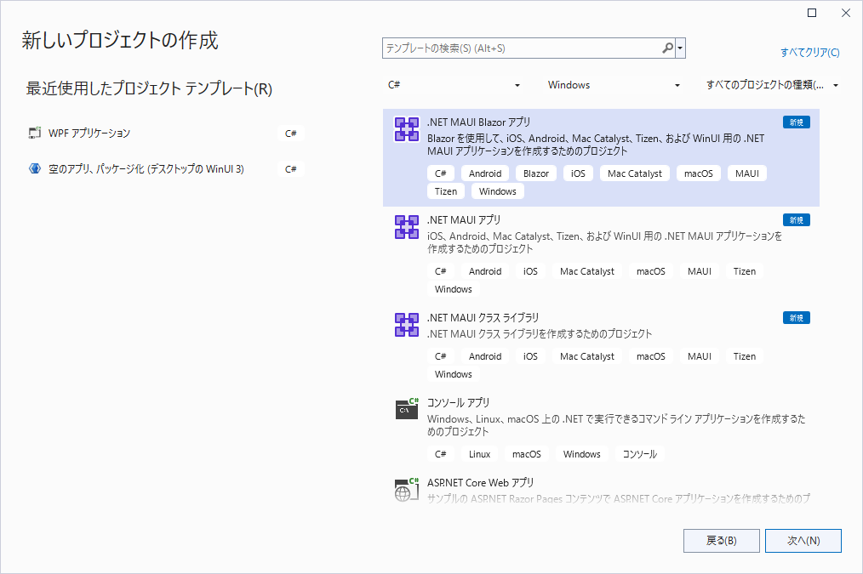Click the ASP.NET Core Web アプリ globe icon
The height and width of the screenshot is (574, 863).
pos(407,489)
